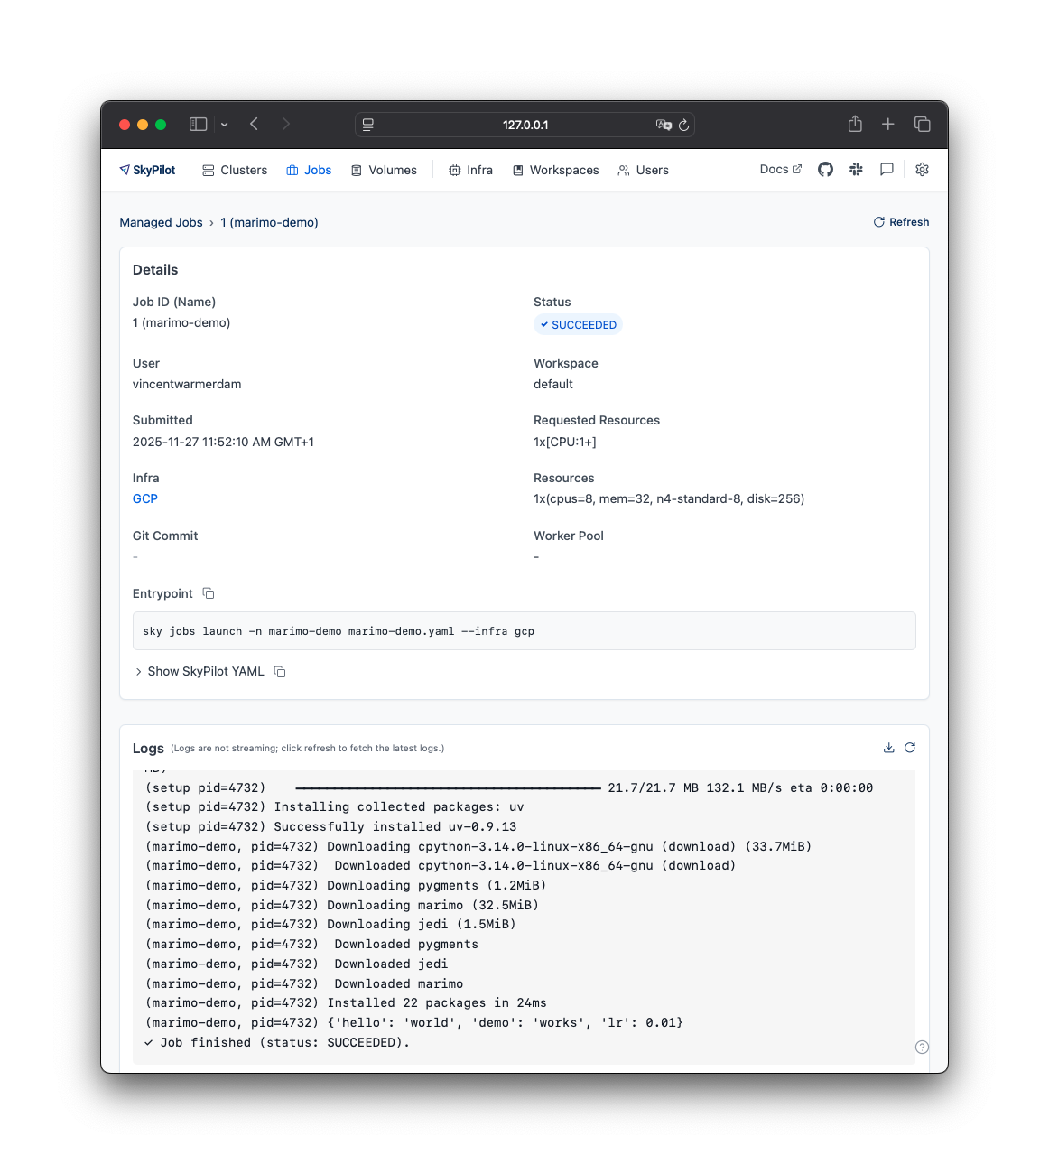The height and width of the screenshot is (1174, 1049).
Task: Open the Docs external link
Action: [780, 170]
